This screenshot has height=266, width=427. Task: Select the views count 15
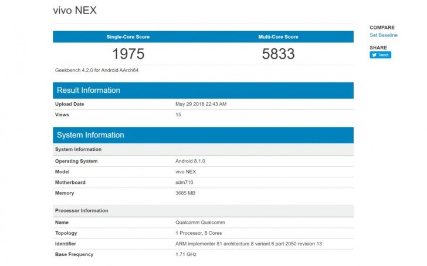(x=178, y=115)
